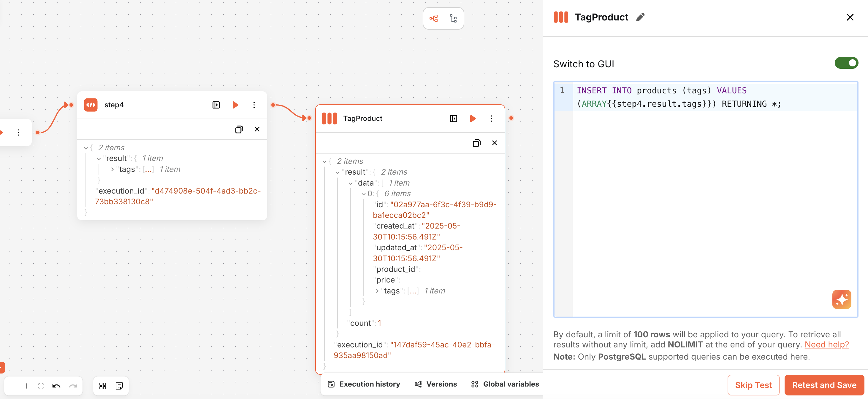The image size is (868, 399).
Task: Select step4 execution_id value
Action: pos(178,196)
